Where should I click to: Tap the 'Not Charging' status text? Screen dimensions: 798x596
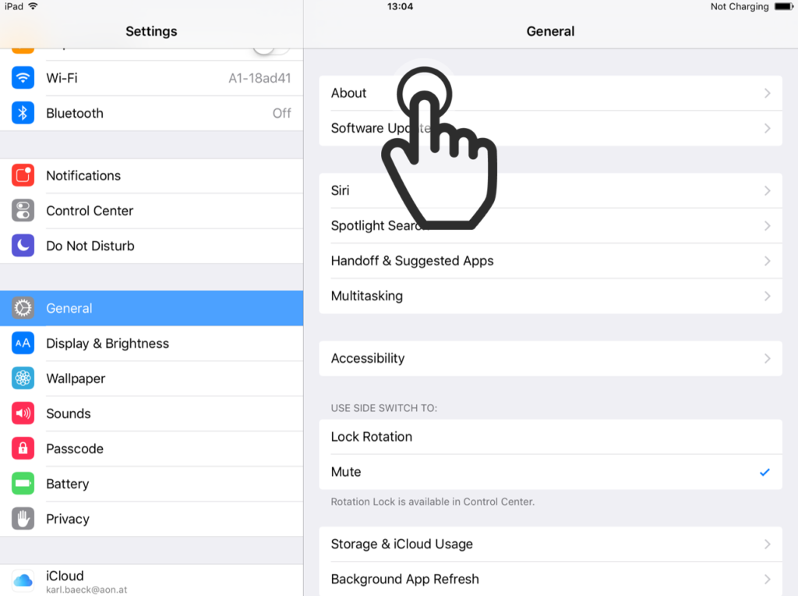click(740, 6)
